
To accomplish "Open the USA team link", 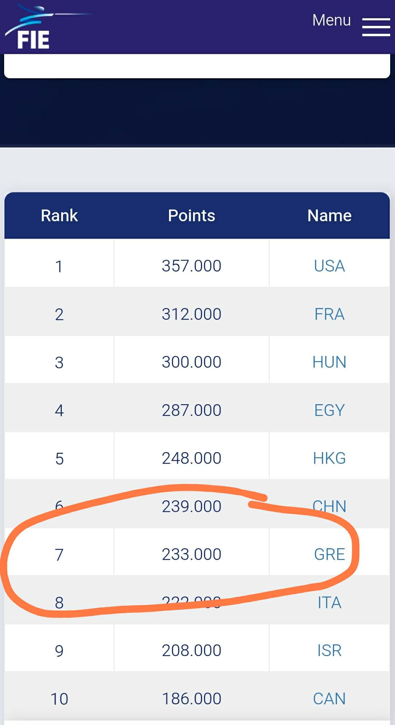I will click(x=329, y=266).
